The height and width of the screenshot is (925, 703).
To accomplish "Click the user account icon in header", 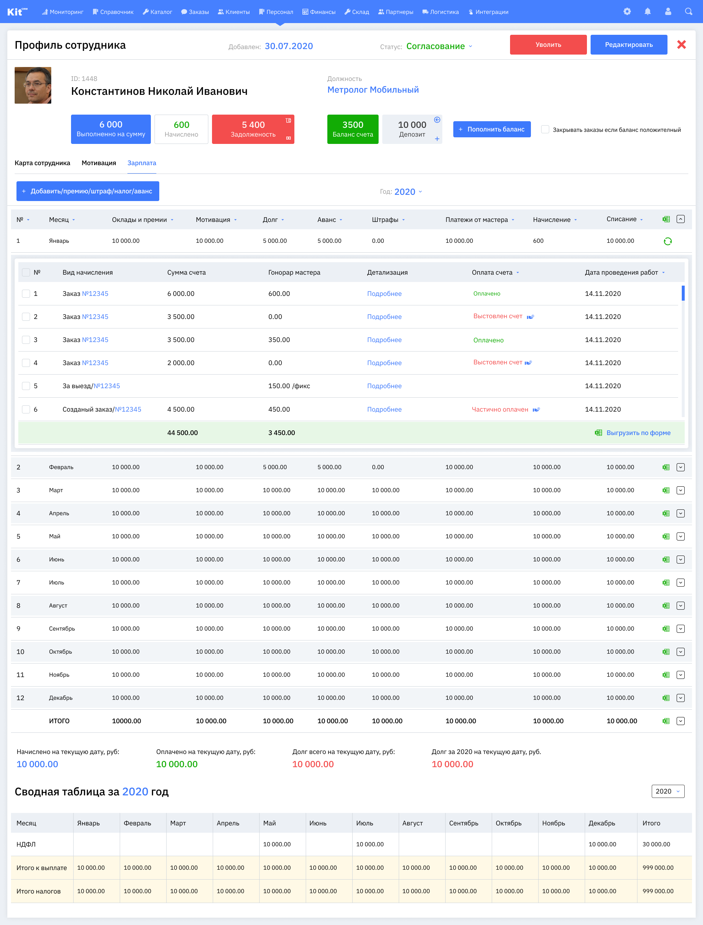I will click(668, 12).
